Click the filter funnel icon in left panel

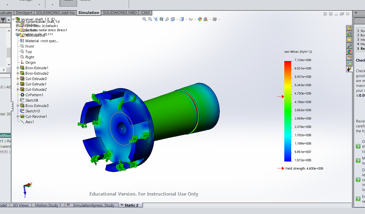(x=3, y=20)
